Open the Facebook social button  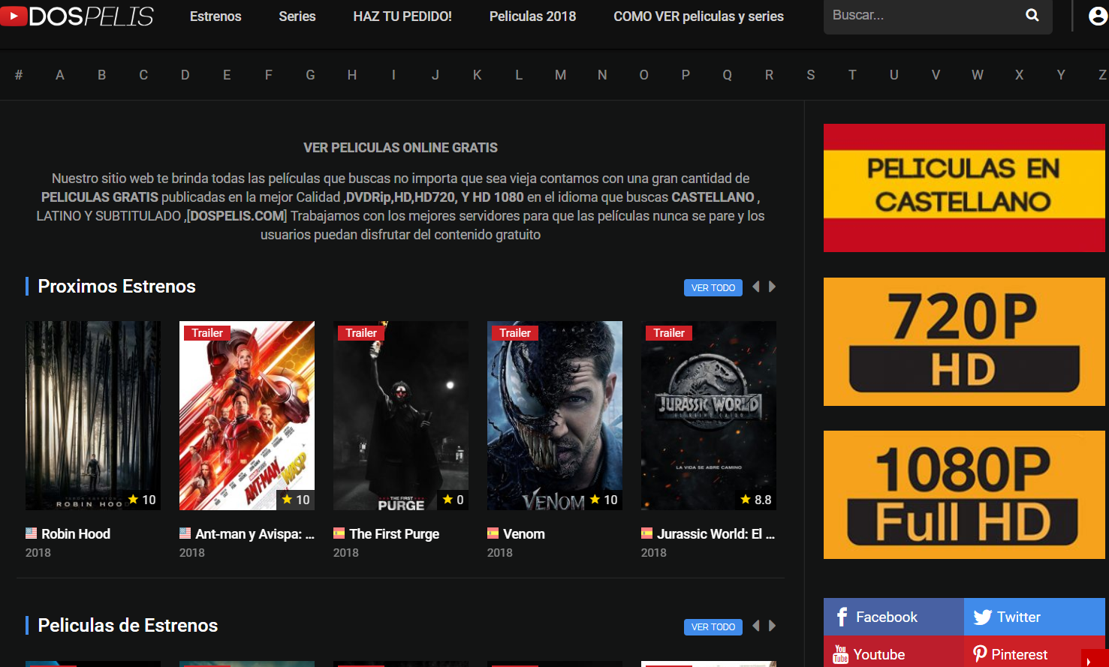(x=894, y=617)
